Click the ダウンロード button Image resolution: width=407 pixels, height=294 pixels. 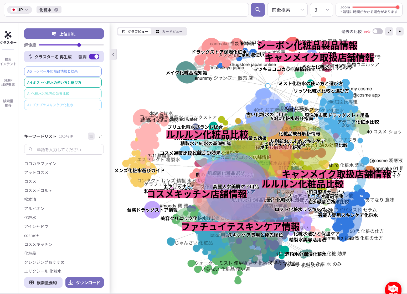point(85,282)
